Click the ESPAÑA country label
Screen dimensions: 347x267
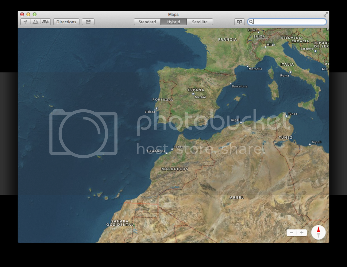196,90
